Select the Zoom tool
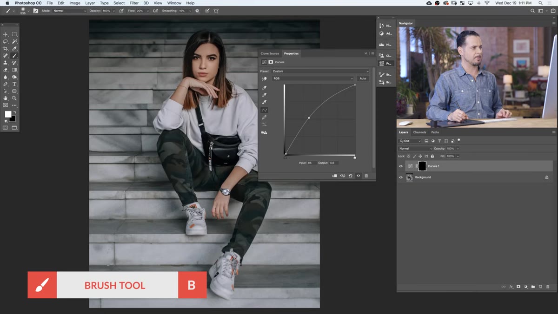 coord(14,98)
